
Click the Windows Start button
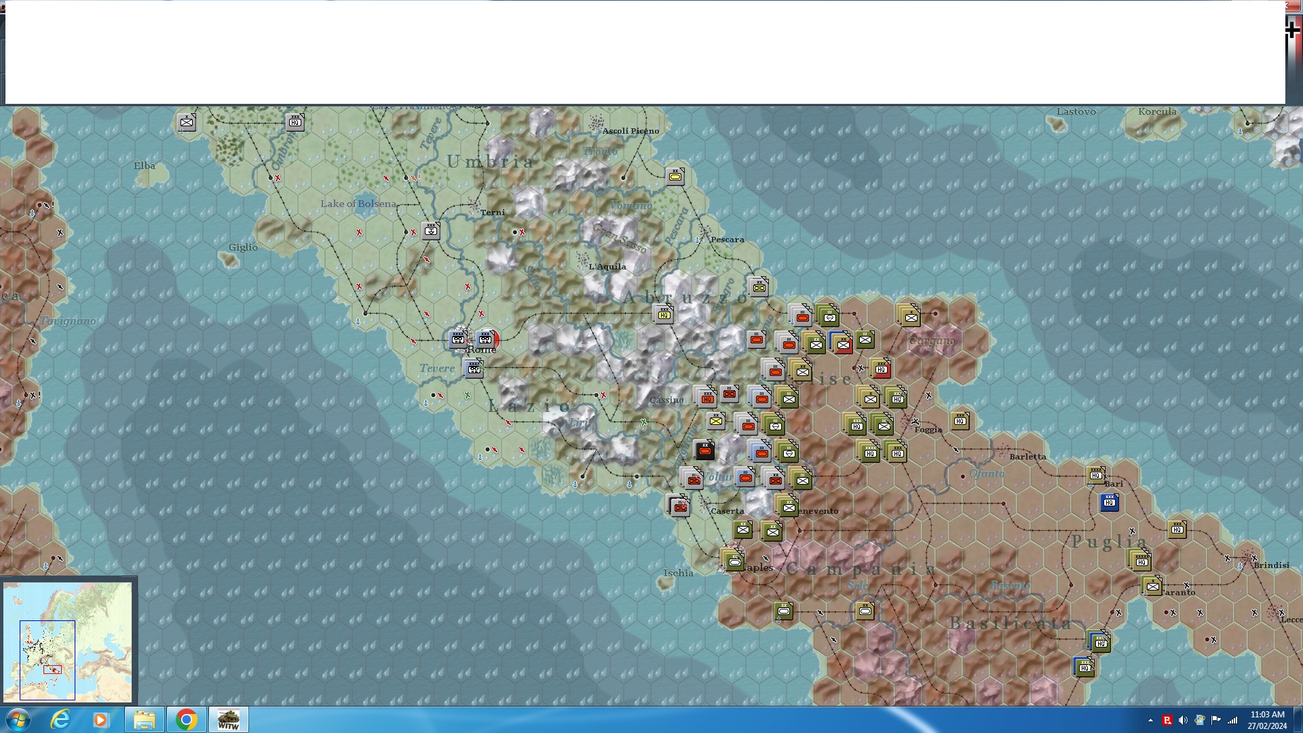tap(18, 719)
